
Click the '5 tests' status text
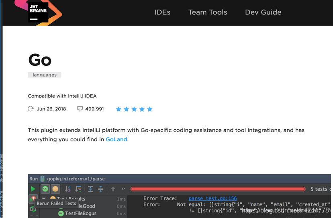coord(319,189)
